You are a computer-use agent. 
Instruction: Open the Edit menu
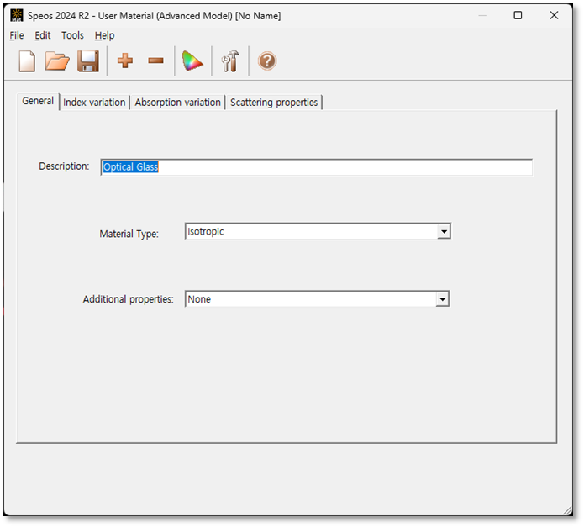click(43, 35)
